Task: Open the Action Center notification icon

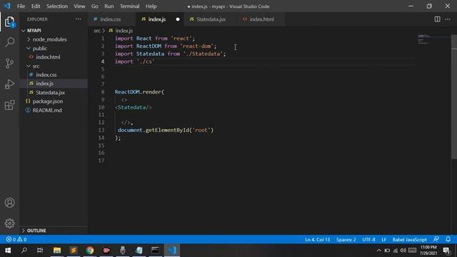Action: click(446, 251)
